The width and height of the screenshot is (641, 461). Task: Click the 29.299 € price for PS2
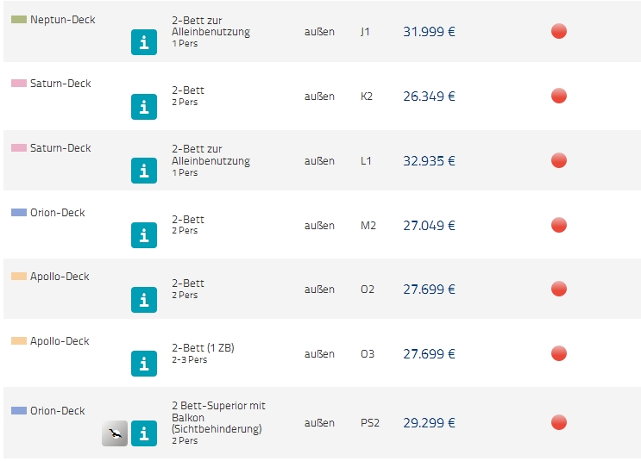[x=429, y=423]
